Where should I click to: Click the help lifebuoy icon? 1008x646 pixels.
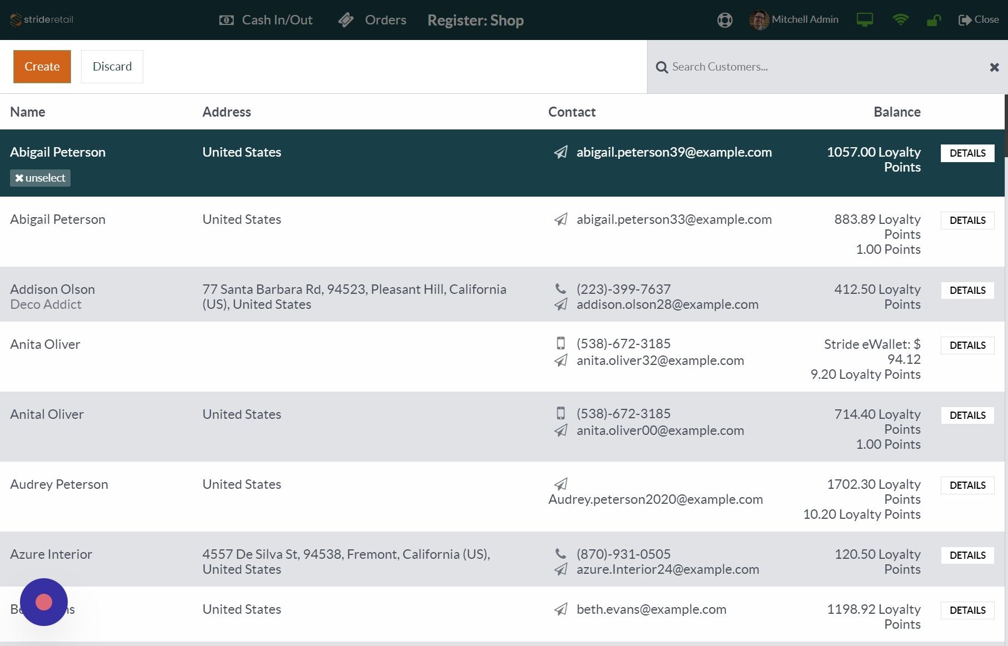[x=724, y=20]
